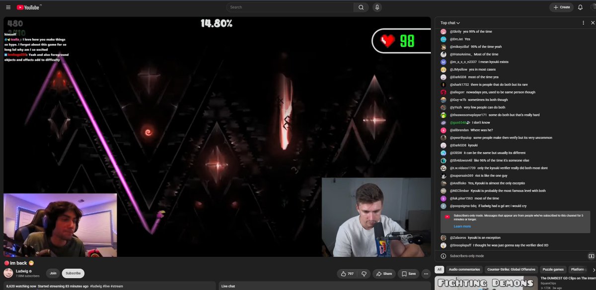This screenshot has height=290, width=596.
Task: Click @gus6548's avatar in chat
Action: click(x=444, y=122)
